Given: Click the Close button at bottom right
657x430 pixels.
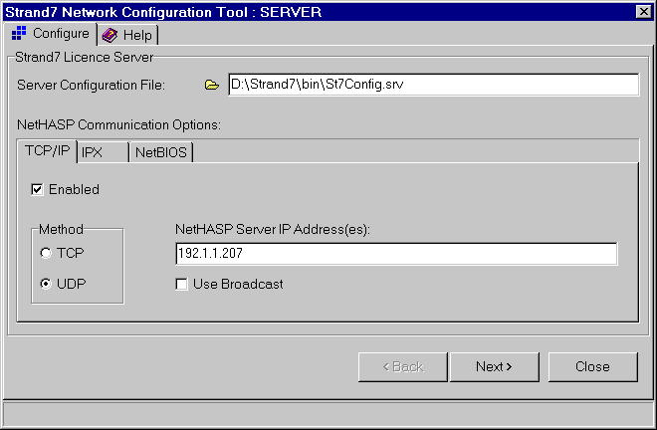Looking at the screenshot, I should (592, 366).
